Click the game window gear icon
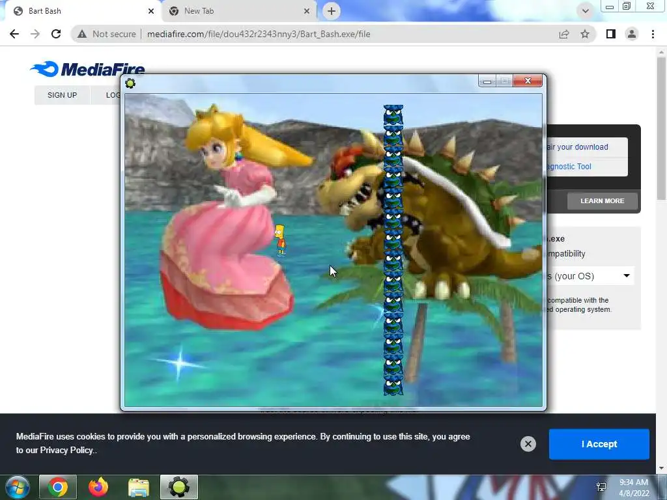This screenshot has height=500, width=667. coord(130,83)
